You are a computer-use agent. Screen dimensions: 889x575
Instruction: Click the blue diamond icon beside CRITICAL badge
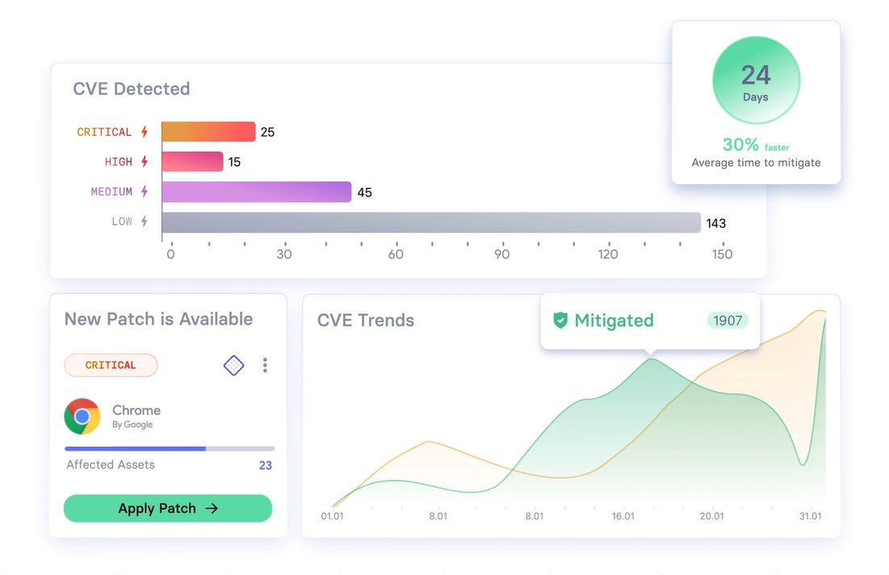click(233, 366)
